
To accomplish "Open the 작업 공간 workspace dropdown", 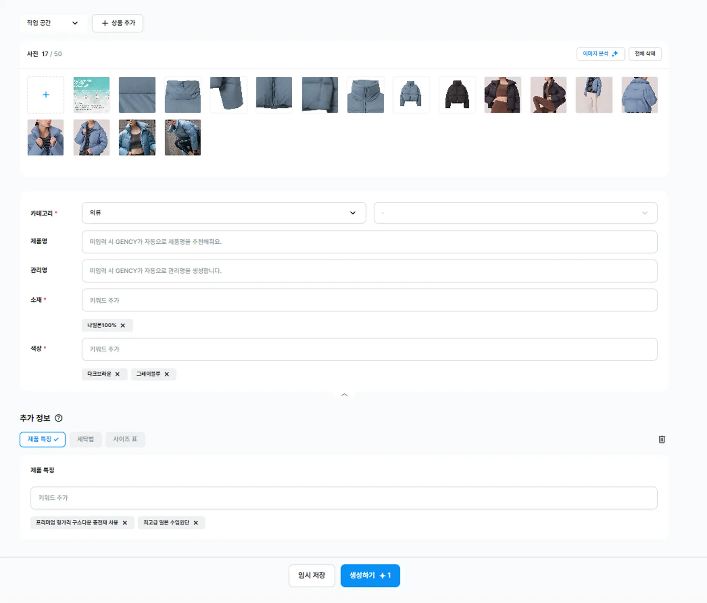I will pyautogui.click(x=52, y=23).
